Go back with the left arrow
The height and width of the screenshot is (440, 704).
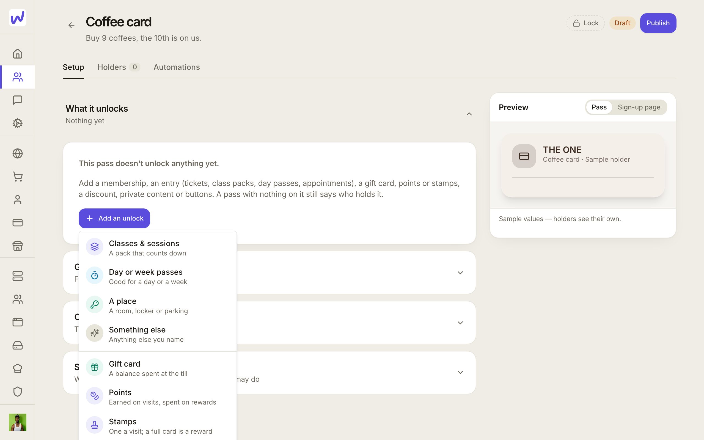(x=71, y=25)
